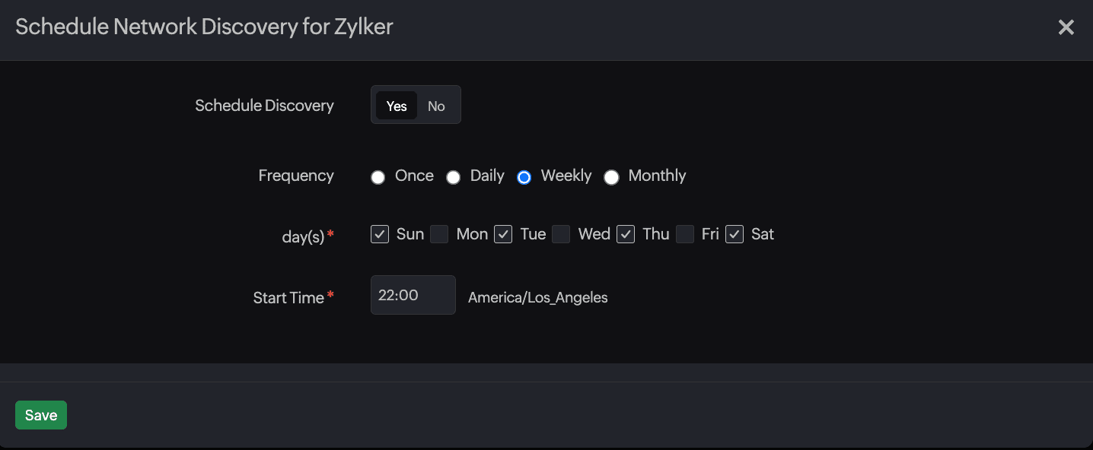Uncheck the Tue day checkbox

click(x=503, y=234)
